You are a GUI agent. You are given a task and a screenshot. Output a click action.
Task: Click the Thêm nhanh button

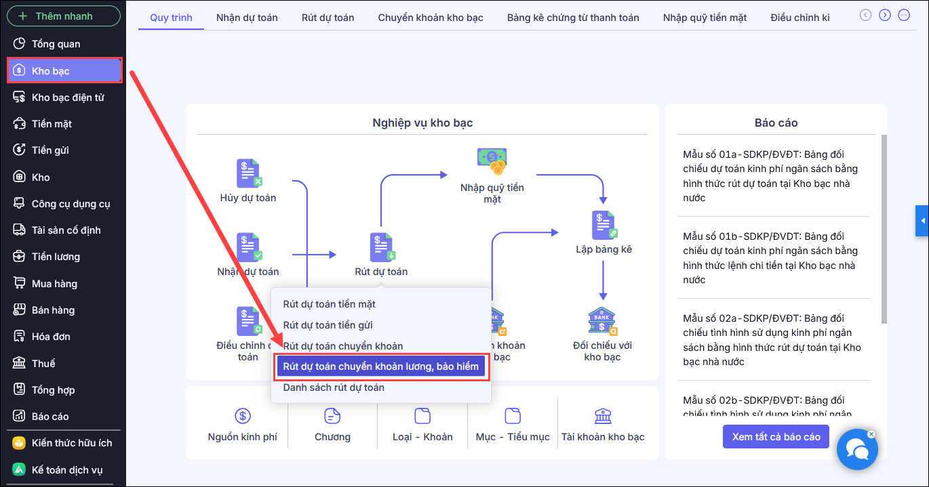[64, 16]
